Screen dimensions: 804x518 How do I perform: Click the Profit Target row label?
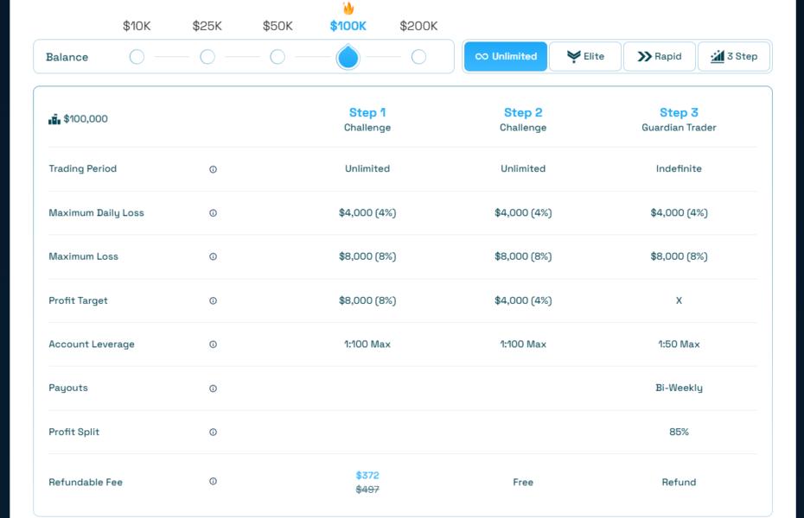pos(78,300)
